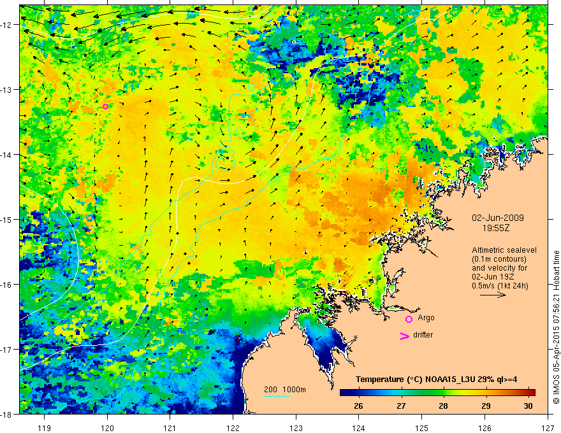Click the longitude axis label '122'

(x=233, y=428)
